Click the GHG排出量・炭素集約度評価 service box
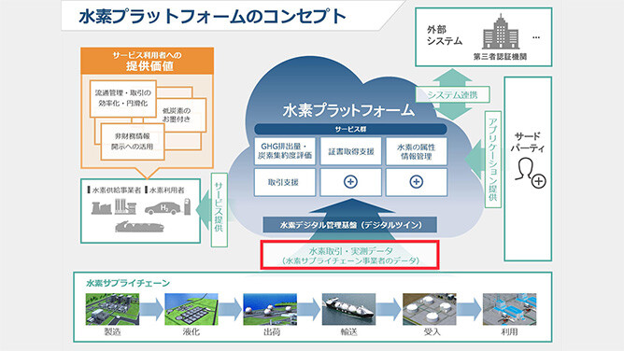Viewport: 624px width, 351px height. (285, 151)
